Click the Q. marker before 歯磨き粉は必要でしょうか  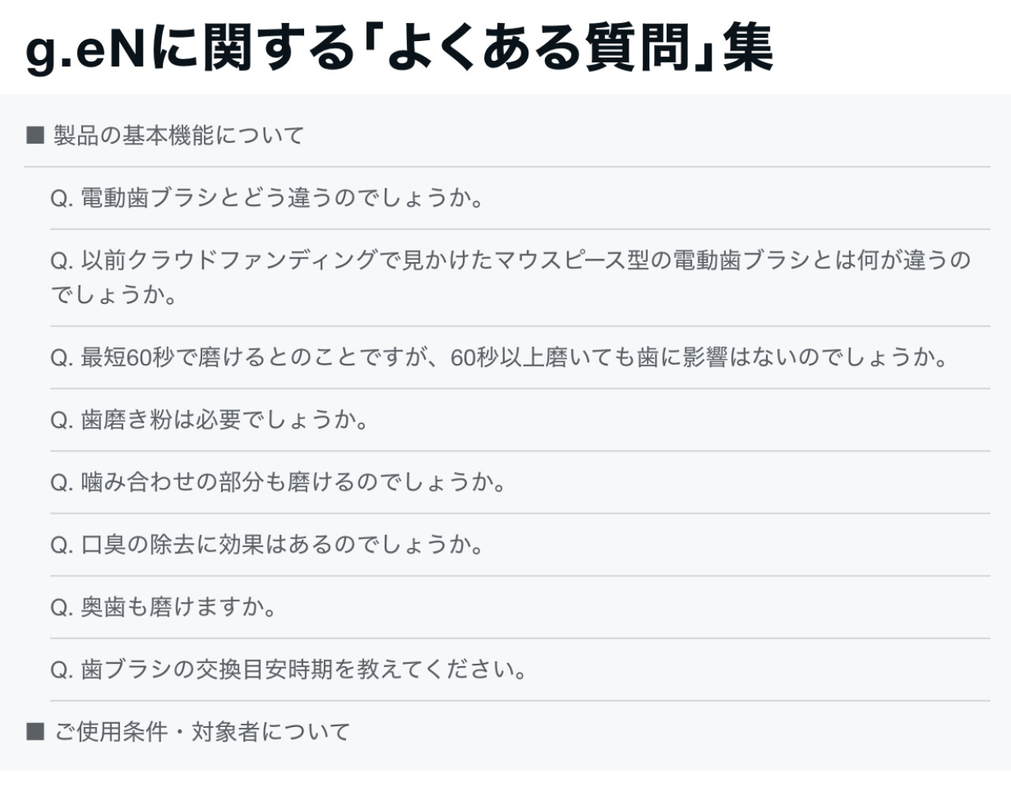[x=62, y=421]
